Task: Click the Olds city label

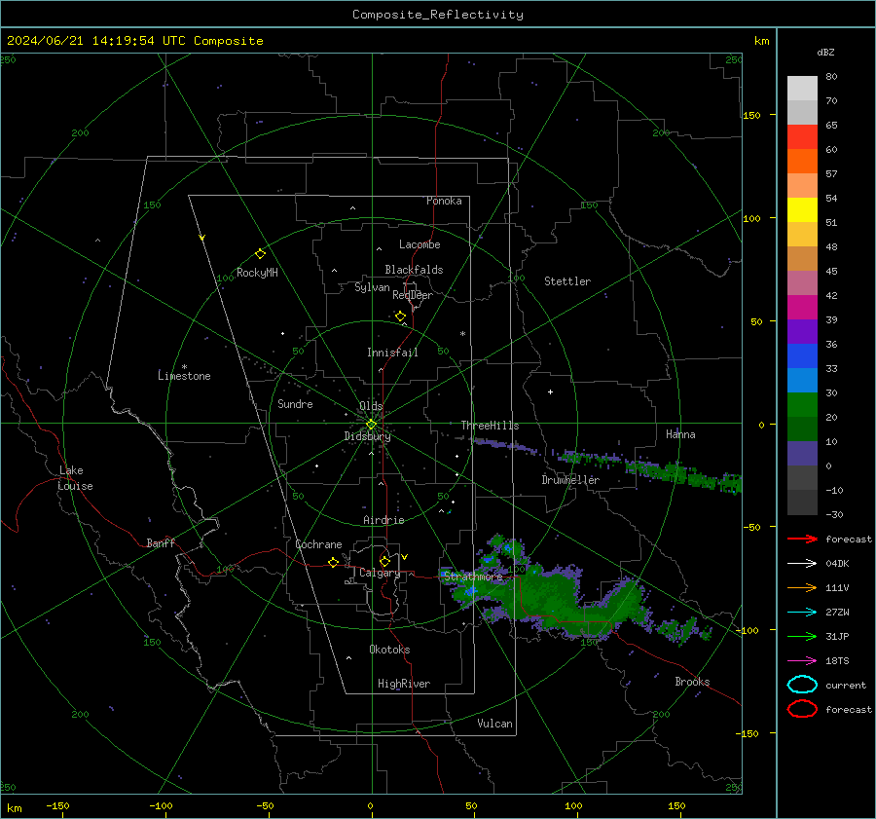Action: tap(371, 406)
